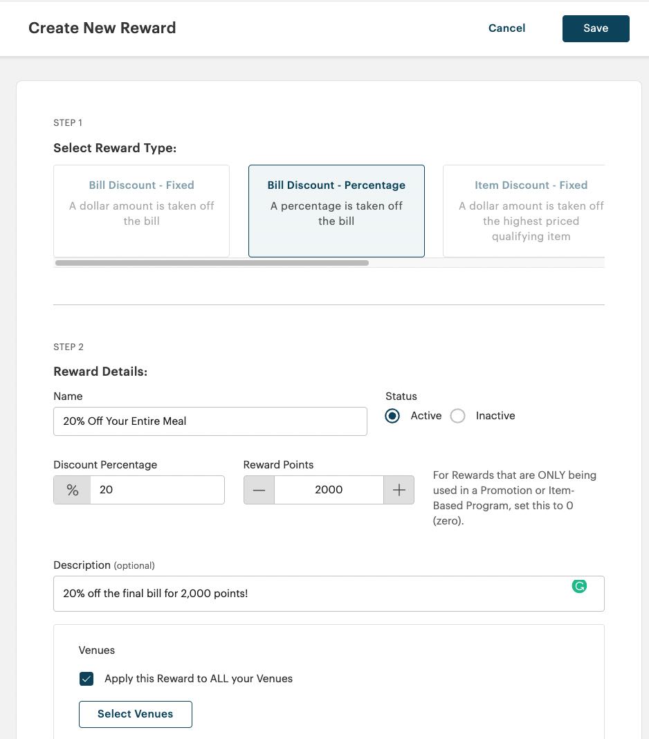
Task: Click the Reward Points number field
Action: [328, 489]
